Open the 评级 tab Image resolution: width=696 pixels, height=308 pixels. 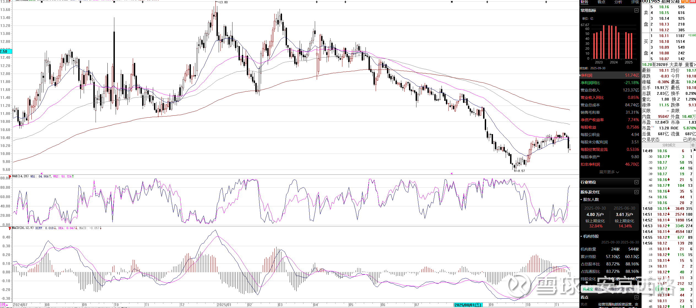point(635,2)
